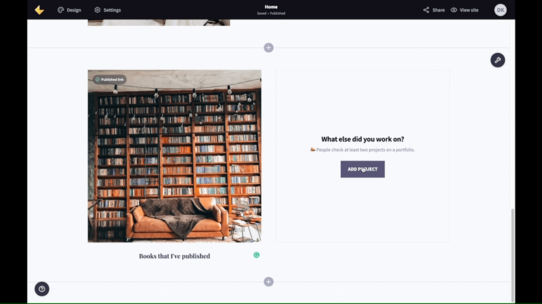
Task: Select the bookshelf project thumbnail
Action: pos(175,156)
